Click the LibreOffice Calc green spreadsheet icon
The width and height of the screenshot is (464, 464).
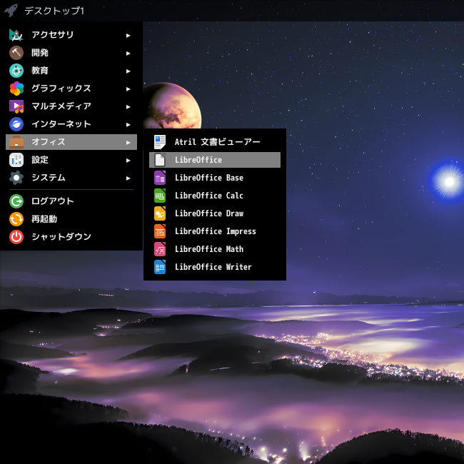(x=160, y=196)
